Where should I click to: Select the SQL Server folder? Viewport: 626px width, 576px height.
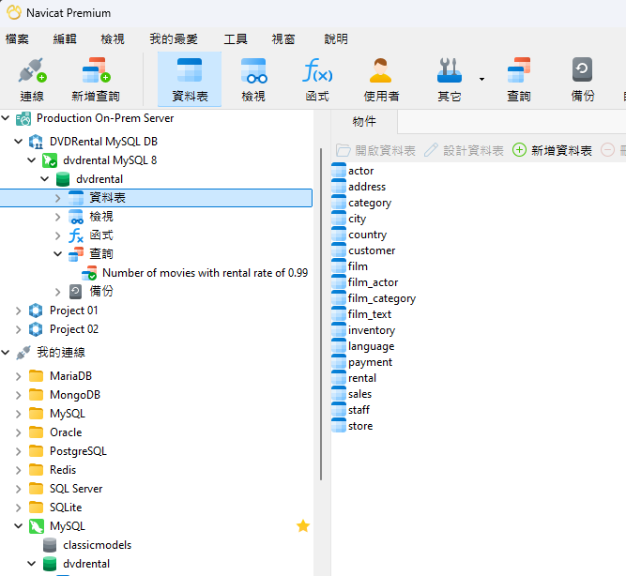click(76, 489)
